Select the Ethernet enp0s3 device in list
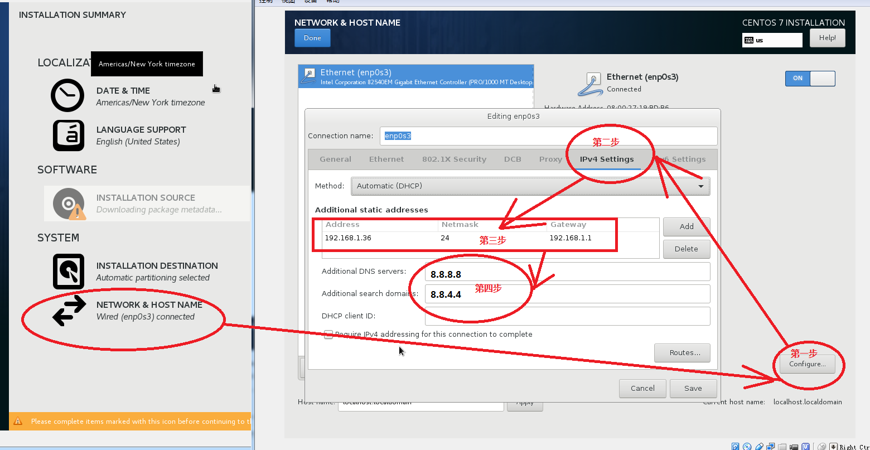 (415, 76)
